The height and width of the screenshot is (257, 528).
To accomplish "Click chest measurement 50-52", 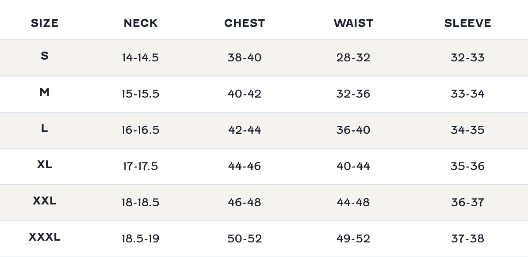I will coord(245,238).
